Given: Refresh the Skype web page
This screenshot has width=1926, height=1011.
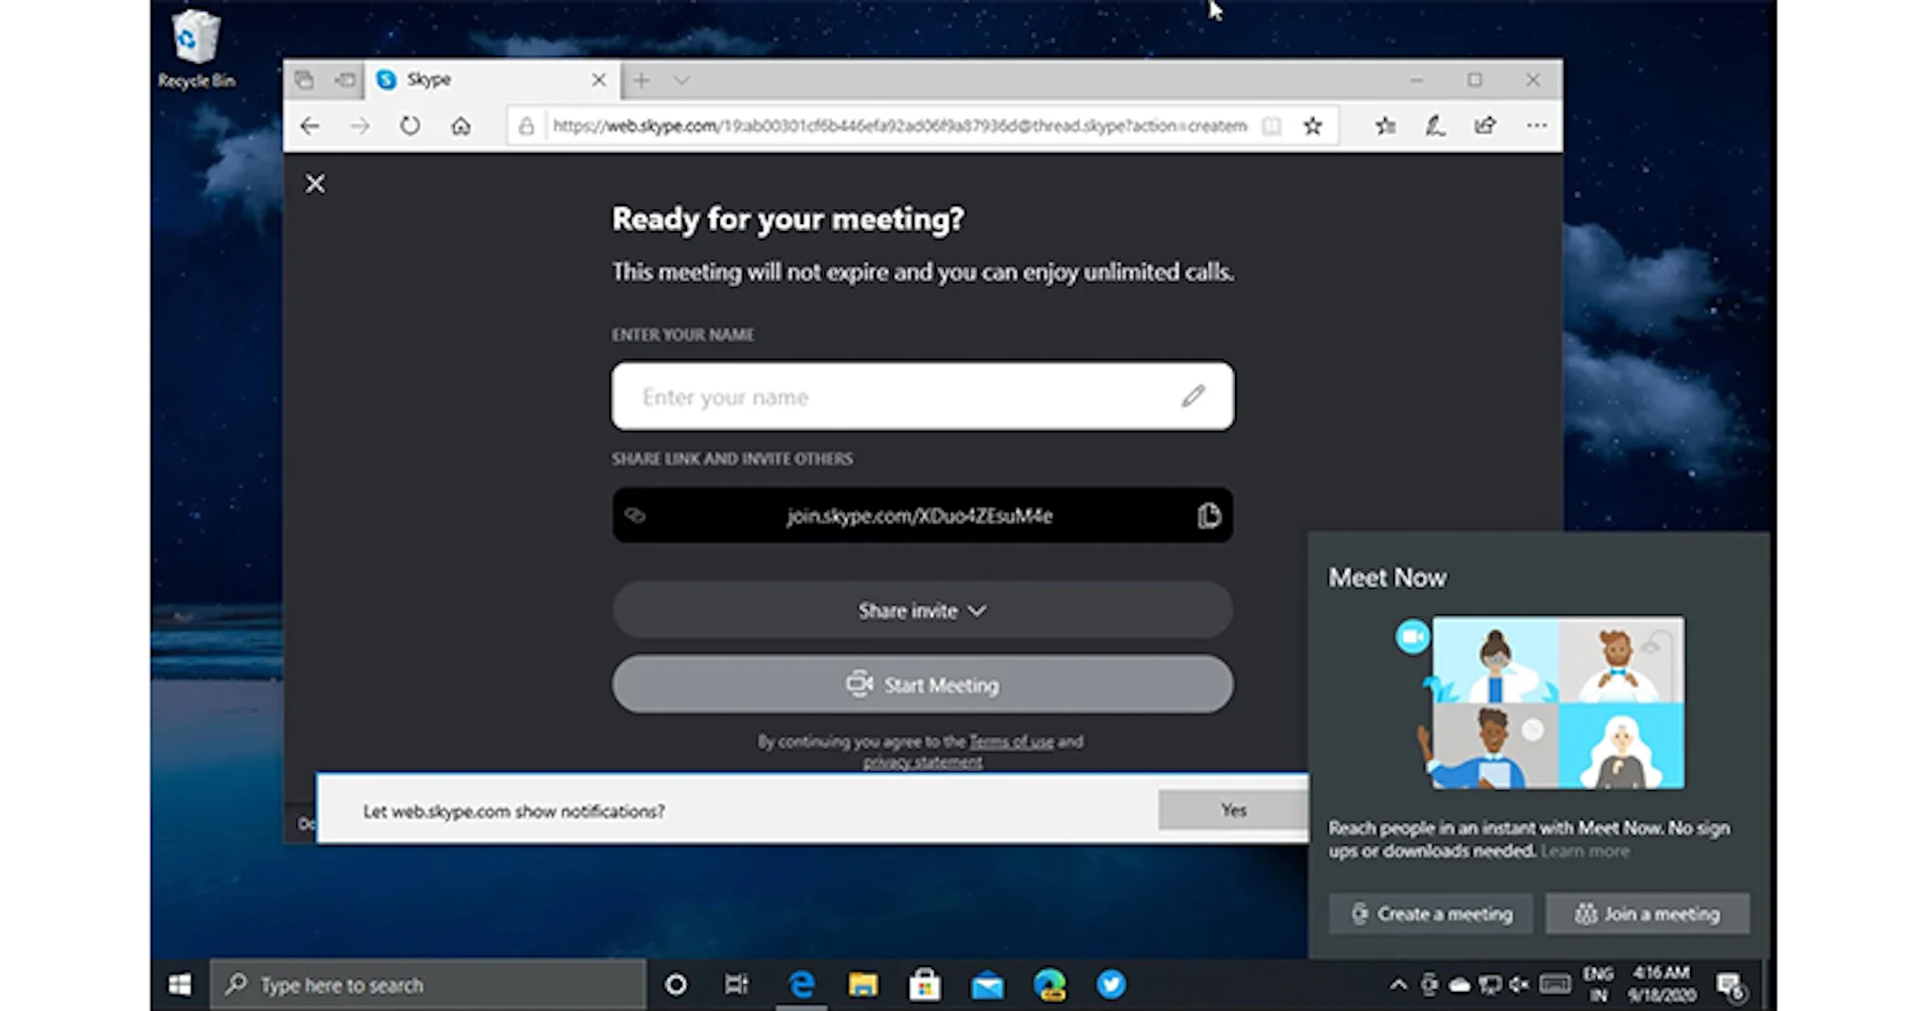Looking at the screenshot, I should [x=410, y=126].
